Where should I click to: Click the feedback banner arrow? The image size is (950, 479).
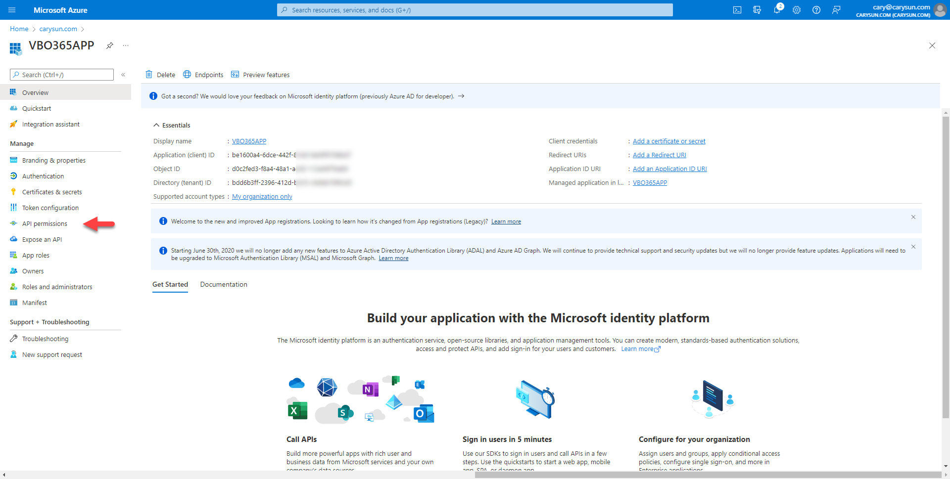(461, 96)
